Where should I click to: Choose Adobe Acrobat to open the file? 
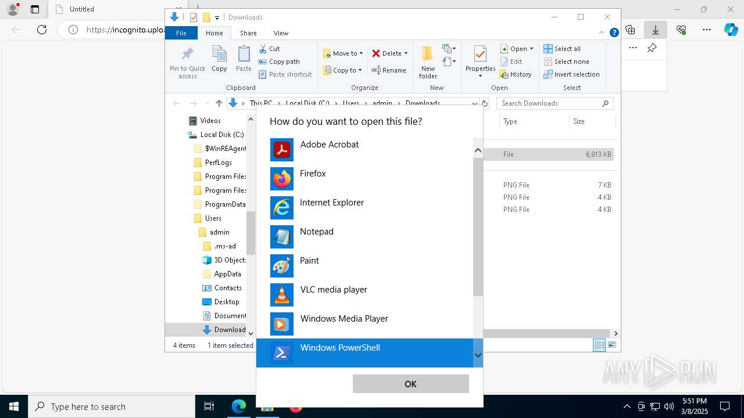[364, 150]
